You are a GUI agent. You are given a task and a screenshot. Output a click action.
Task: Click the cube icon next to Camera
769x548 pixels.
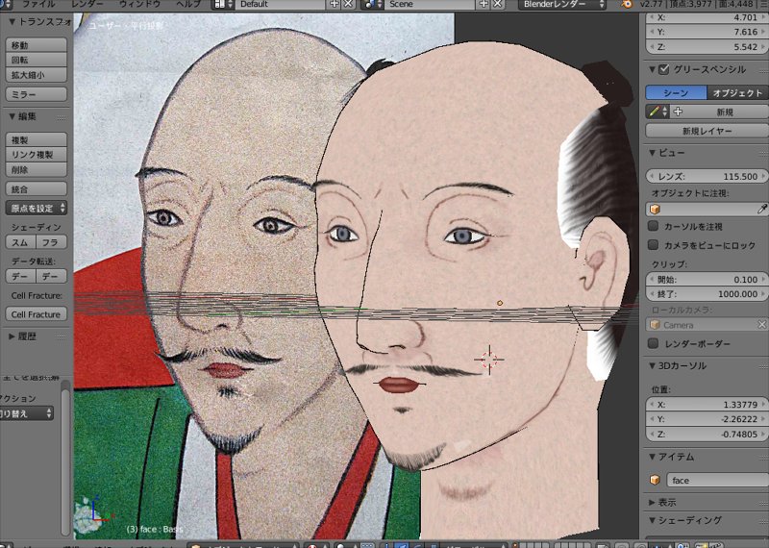(655, 325)
